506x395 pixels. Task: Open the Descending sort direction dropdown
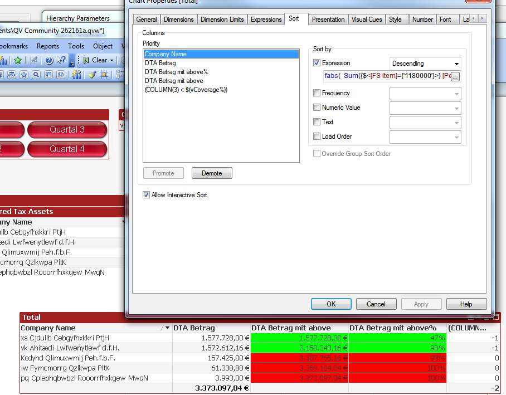coord(425,64)
